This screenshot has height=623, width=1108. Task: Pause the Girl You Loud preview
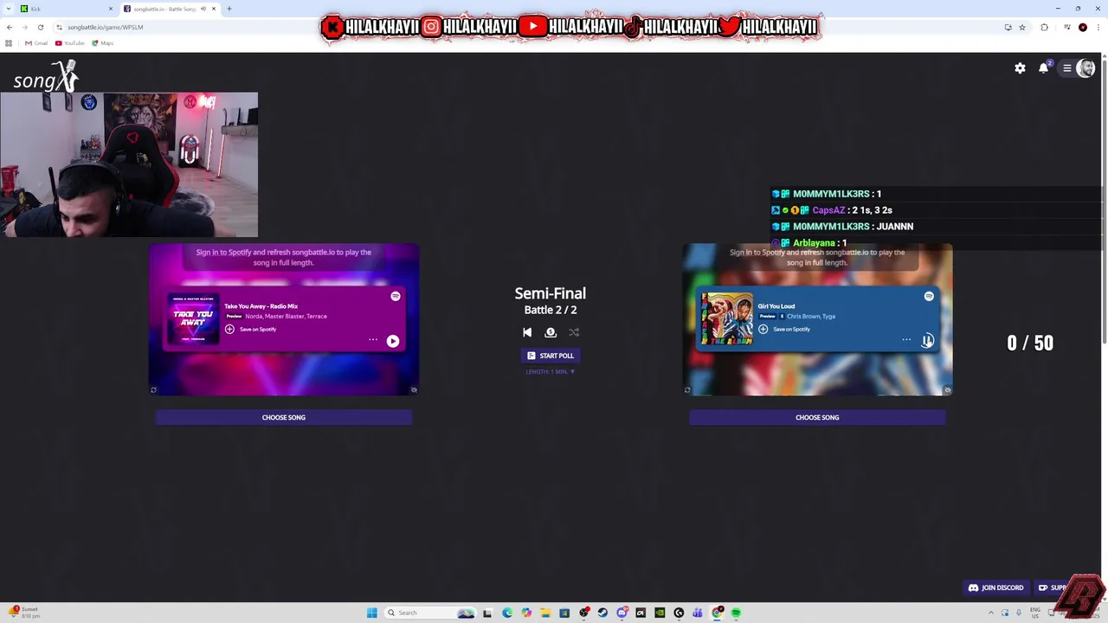pos(927,341)
